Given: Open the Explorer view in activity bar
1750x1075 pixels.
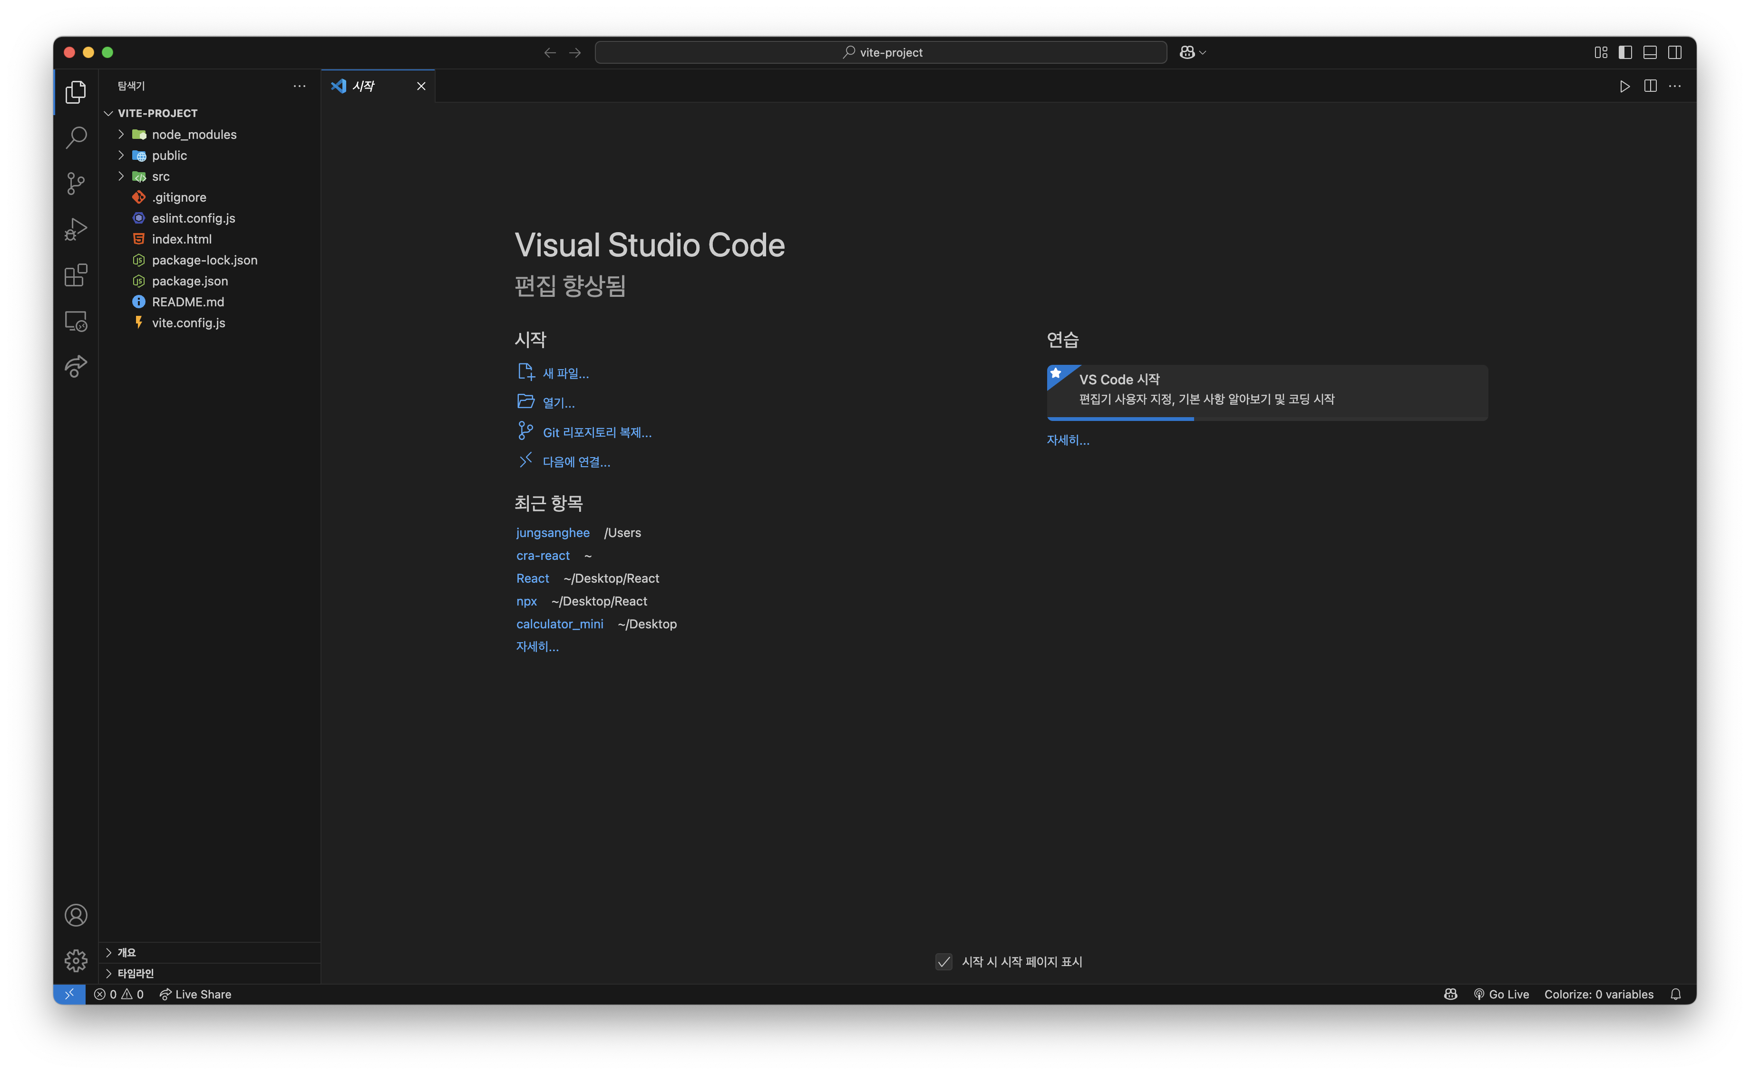Looking at the screenshot, I should [x=76, y=92].
